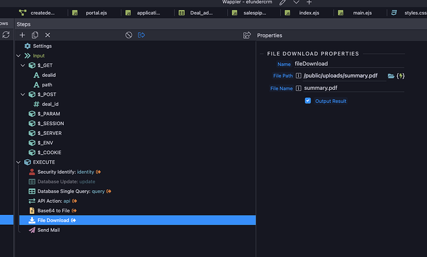
Task: Click the Name field with fileDownload
Action: tap(349, 64)
